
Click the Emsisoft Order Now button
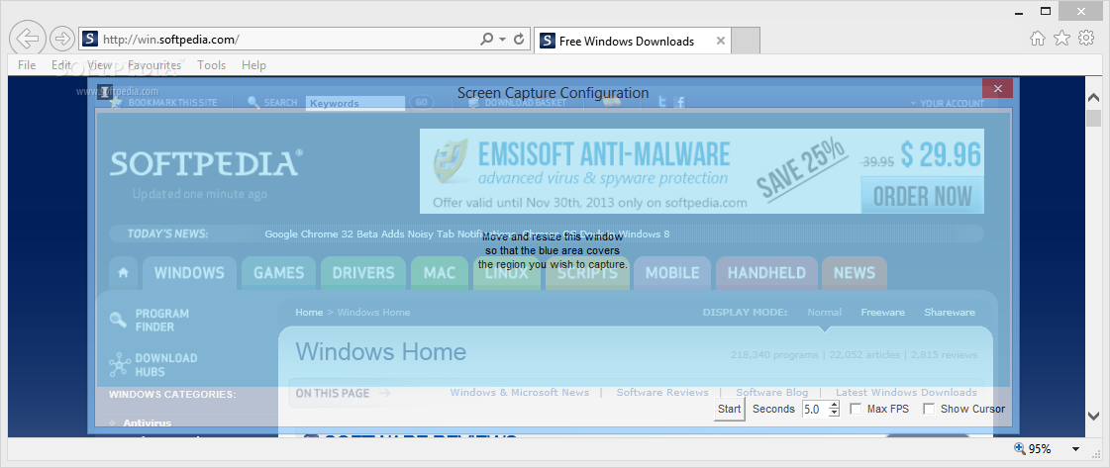click(923, 196)
